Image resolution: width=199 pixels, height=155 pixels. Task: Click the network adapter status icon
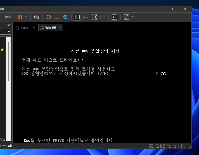[169, 146]
